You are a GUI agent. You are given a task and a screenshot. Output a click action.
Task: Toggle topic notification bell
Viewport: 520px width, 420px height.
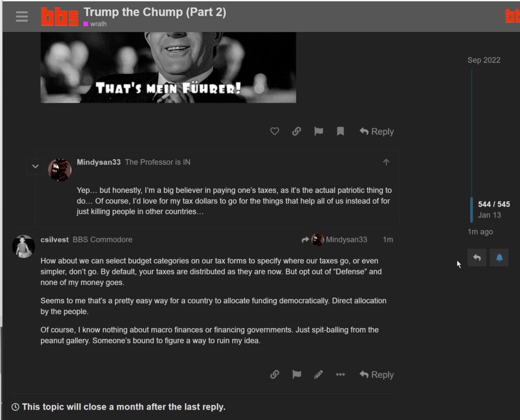point(499,258)
